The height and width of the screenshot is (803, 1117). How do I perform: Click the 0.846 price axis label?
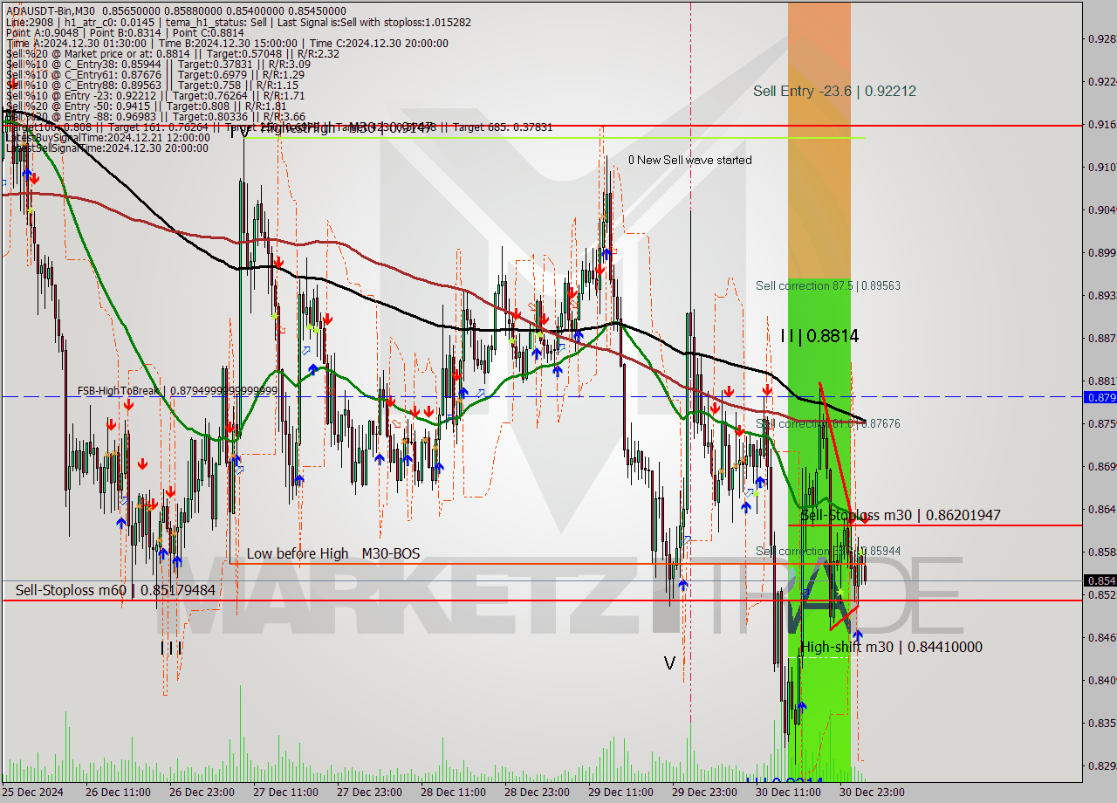pos(1100,637)
